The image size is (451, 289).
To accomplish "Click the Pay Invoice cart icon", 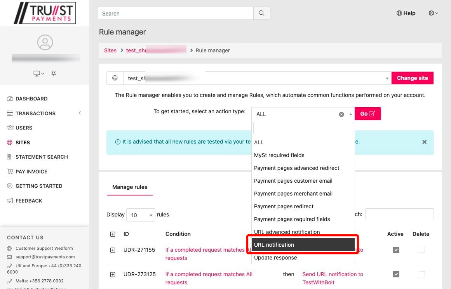I will click(x=10, y=171).
